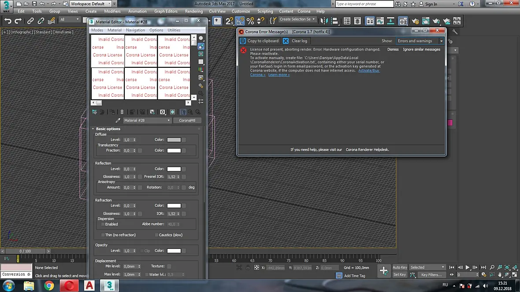Image resolution: width=520 pixels, height=292 pixels.
Task: Click the Set Keys large plus icon
Action: (384, 271)
